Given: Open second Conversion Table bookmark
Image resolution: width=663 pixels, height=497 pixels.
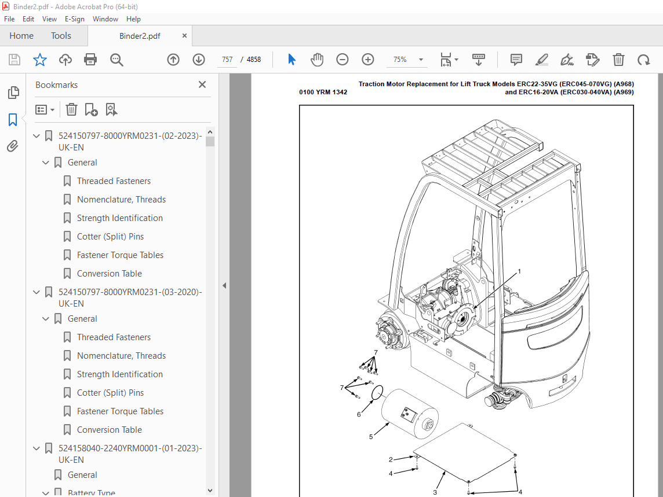Looking at the screenshot, I should 109,430.
